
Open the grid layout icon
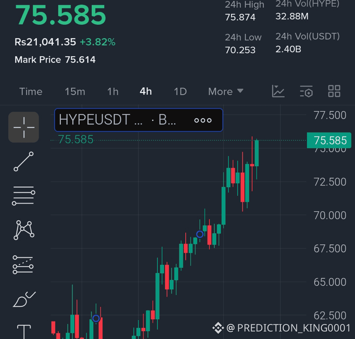coord(334,91)
